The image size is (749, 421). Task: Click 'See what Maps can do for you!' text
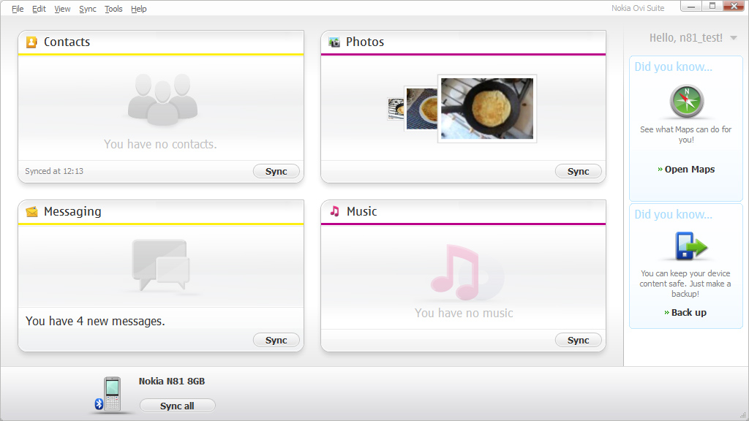(x=686, y=134)
